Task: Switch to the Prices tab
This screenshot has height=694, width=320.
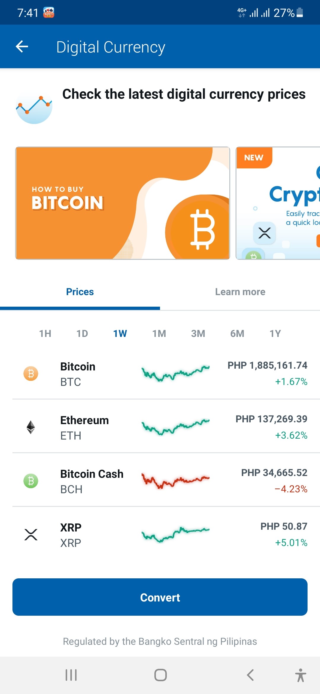Action: [80, 292]
